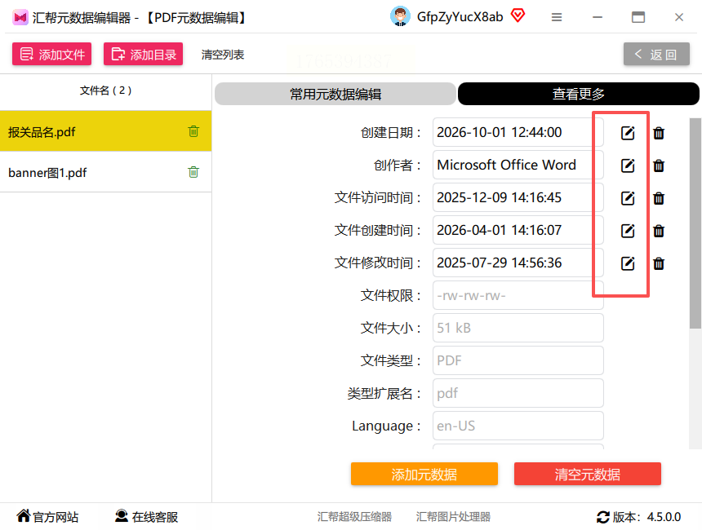Click the edit icon for 创作者
This screenshot has height=530, width=702.
(x=628, y=166)
